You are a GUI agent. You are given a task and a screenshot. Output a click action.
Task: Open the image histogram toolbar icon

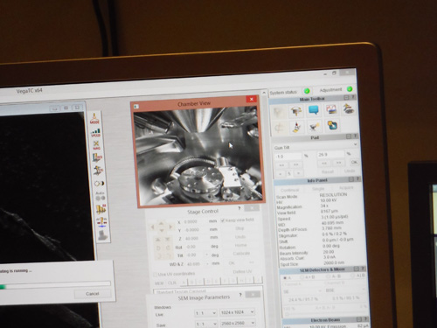tap(331, 109)
